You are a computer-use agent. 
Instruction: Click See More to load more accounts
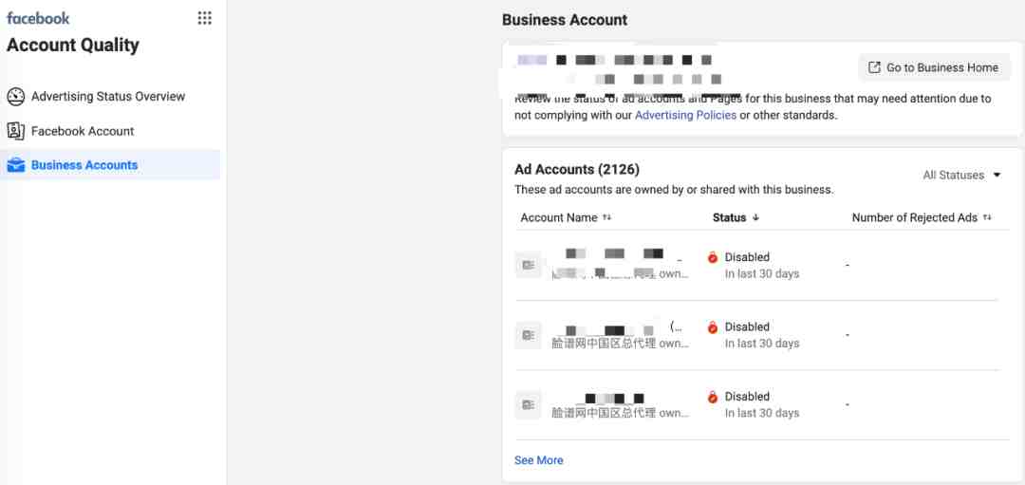(x=538, y=460)
